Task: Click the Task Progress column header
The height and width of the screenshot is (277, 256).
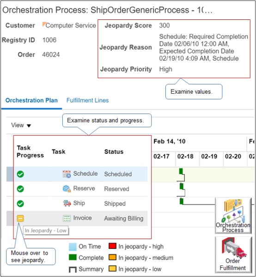Action: point(30,151)
